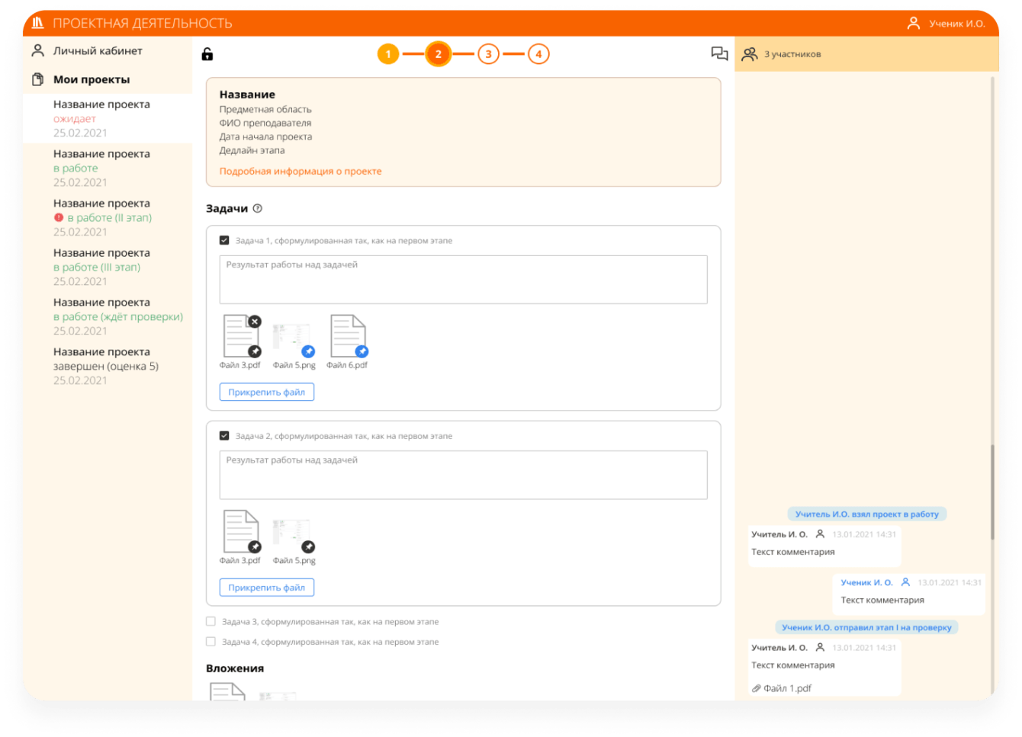Screen dimensions: 1022x737
Task: Open the Подробная информация о проекте link
Action: tap(300, 171)
